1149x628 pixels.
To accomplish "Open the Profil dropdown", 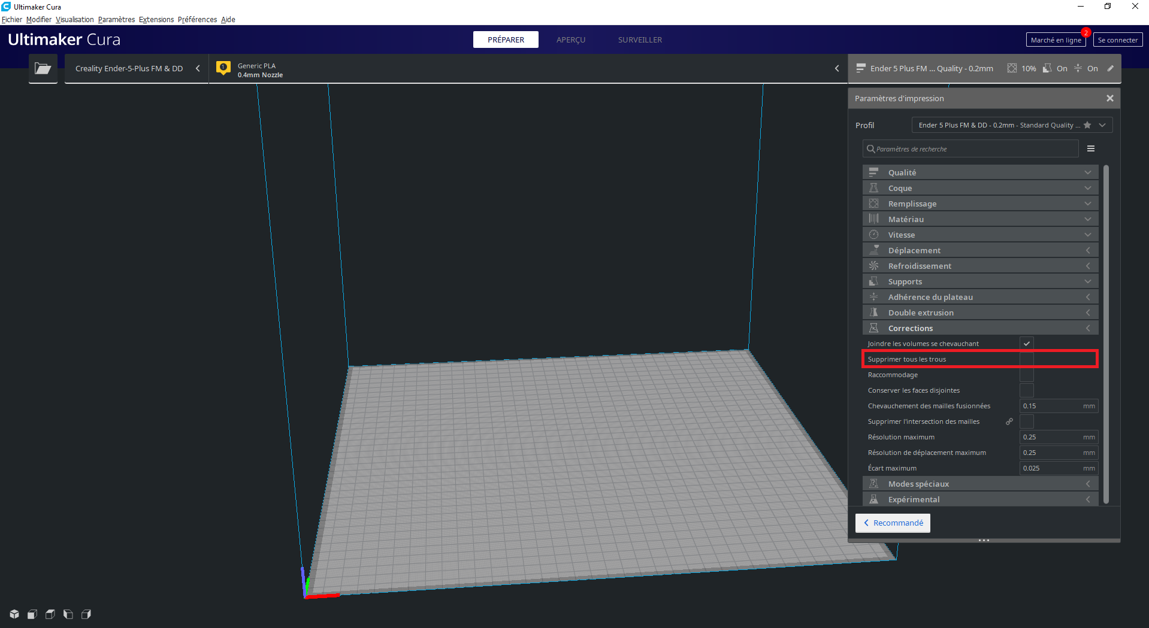I will (1012, 125).
